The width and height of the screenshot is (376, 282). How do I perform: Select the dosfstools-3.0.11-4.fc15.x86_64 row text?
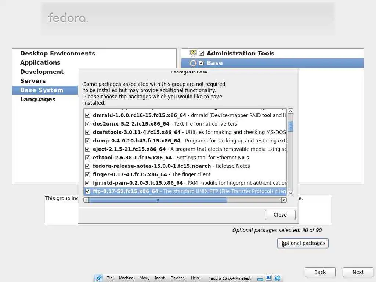[137, 132]
